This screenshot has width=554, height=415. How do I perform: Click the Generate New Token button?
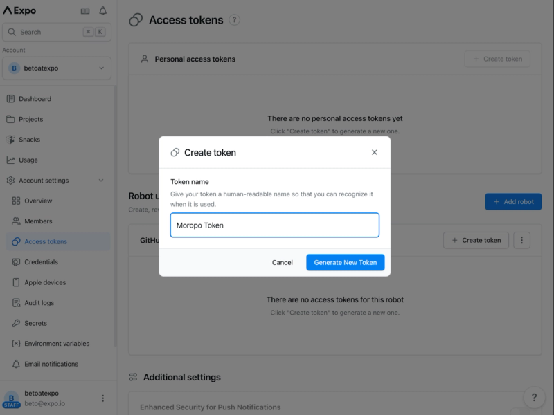tap(345, 262)
